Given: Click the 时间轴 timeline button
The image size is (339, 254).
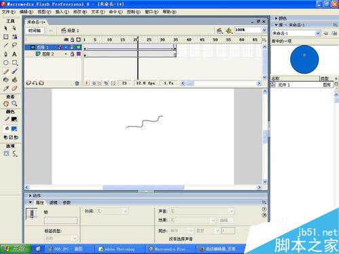Looking at the screenshot, I should (35, 30).
